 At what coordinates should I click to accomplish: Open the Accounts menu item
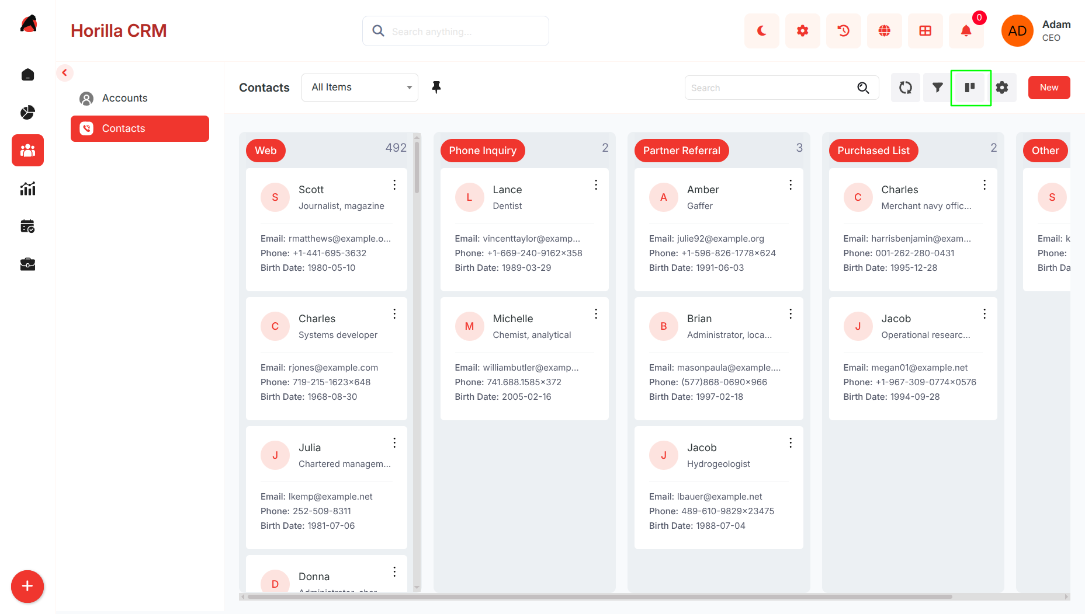click(x=140, y=98)
